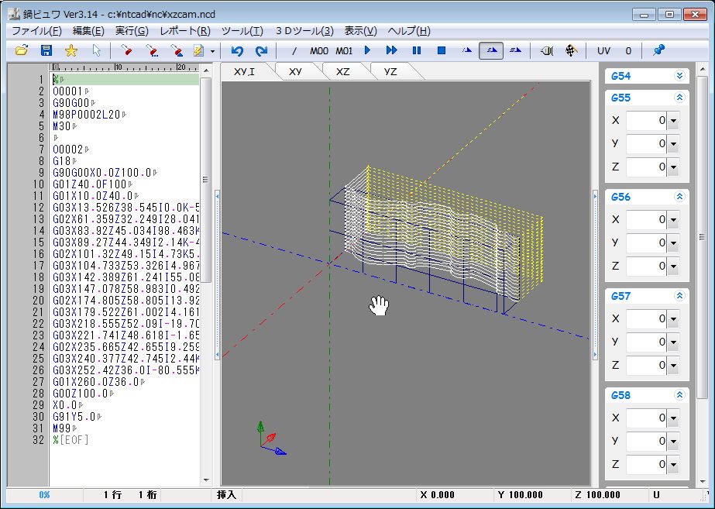This screenshot has height=509, width=715.
Task: Expand the G54 offset panel
Action: [679, 76]
